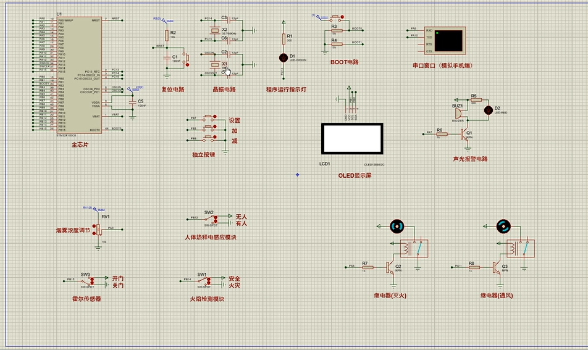Screen dimensions: 588x350
Task: Click the 声光报警电路 label
Action: click(x=470, y=159)
